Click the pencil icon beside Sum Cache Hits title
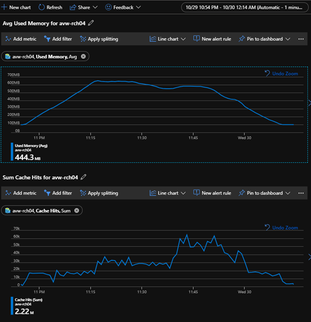 84,177
